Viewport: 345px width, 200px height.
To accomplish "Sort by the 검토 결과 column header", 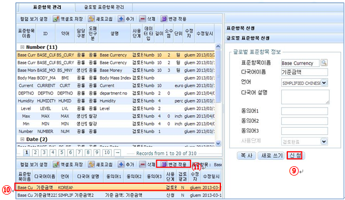I will point(182,176).
